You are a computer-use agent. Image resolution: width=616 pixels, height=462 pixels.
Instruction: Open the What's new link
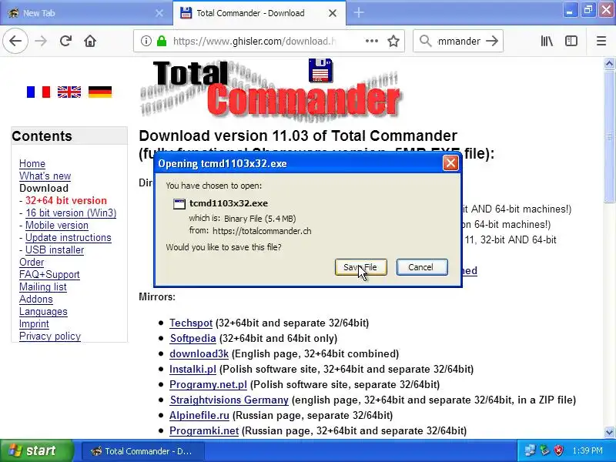[45, 176]
